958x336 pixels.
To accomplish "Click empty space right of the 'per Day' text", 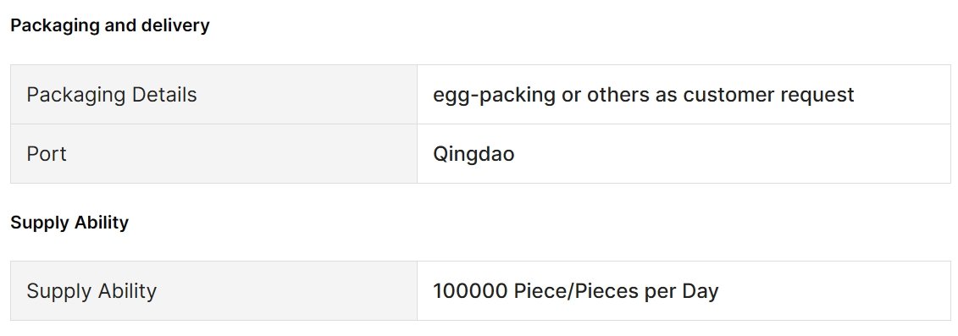I will [x=834, y=291].
